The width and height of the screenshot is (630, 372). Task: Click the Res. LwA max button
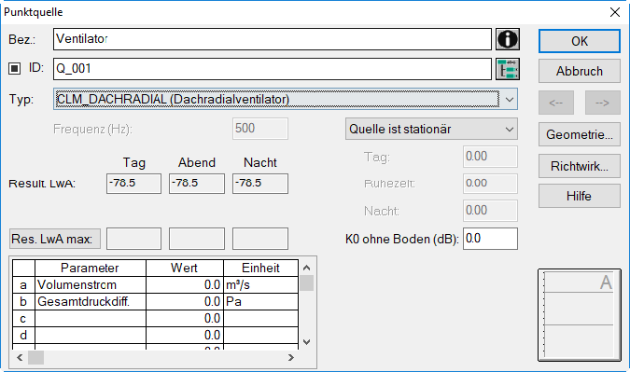tap(55, 239)
